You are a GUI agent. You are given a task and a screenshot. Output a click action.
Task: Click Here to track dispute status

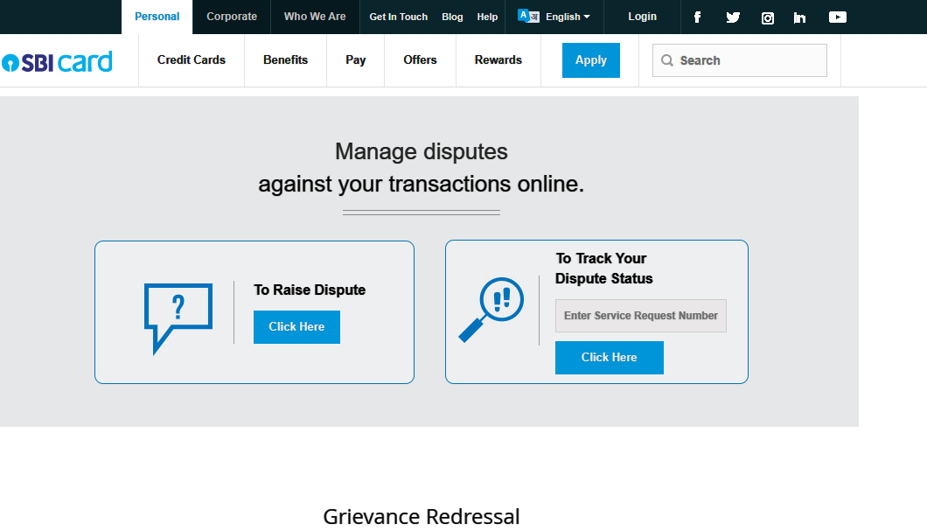609,358
